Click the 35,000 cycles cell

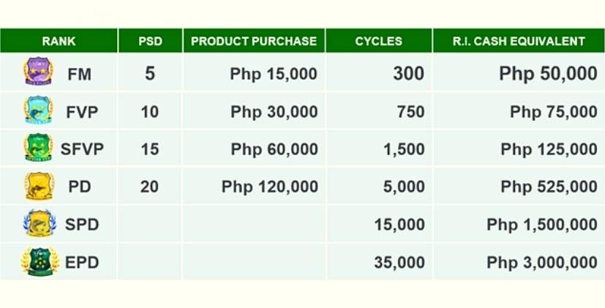coord(399,263)
